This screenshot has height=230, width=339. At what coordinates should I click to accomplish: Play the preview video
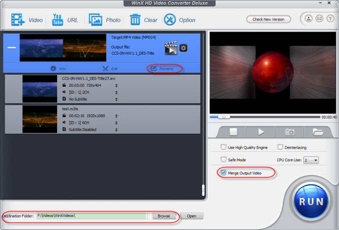(261, 132)
